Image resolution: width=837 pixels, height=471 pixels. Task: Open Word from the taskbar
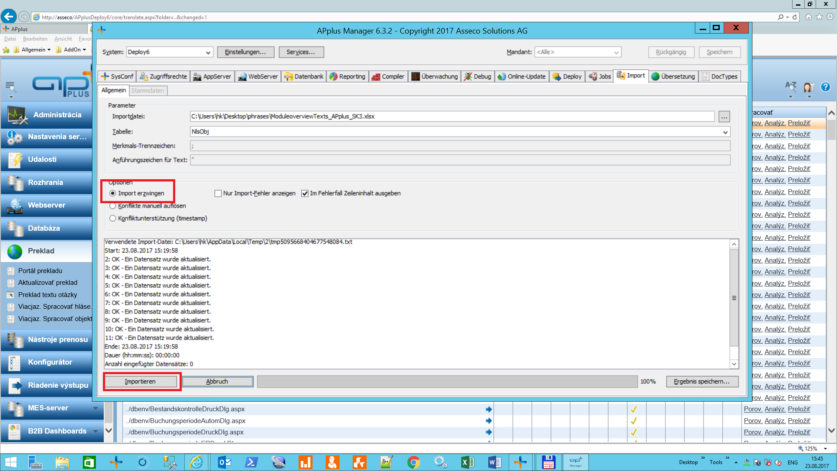(x=494, y=462)
